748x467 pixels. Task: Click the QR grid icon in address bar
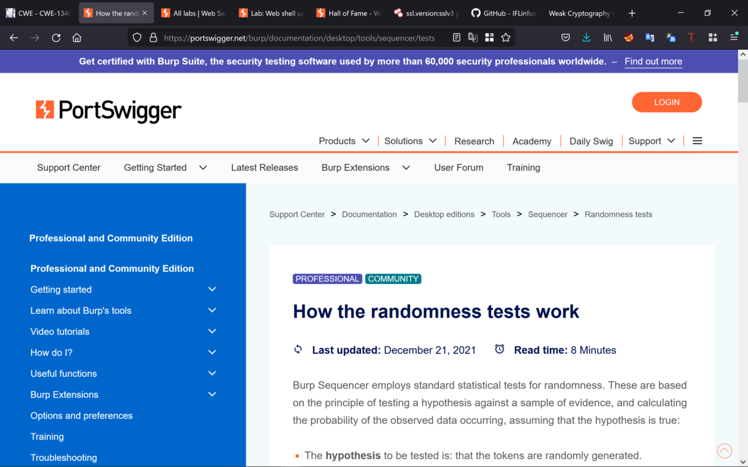pyautogui.click(x=489, y=37)
